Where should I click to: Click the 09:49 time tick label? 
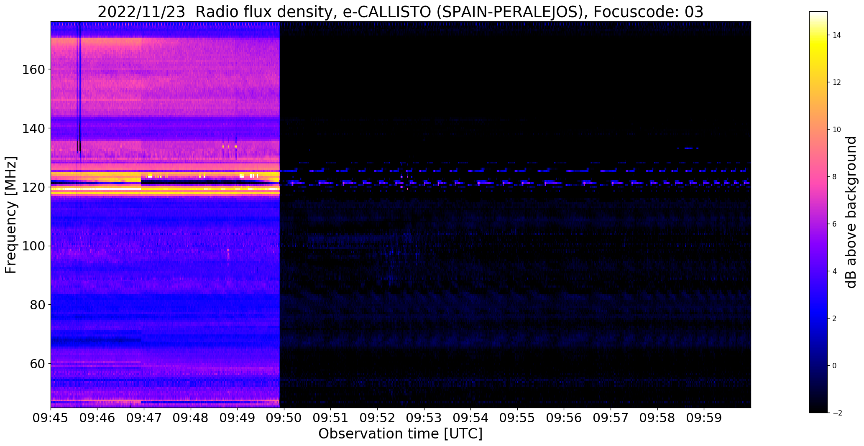pos(238,418)
